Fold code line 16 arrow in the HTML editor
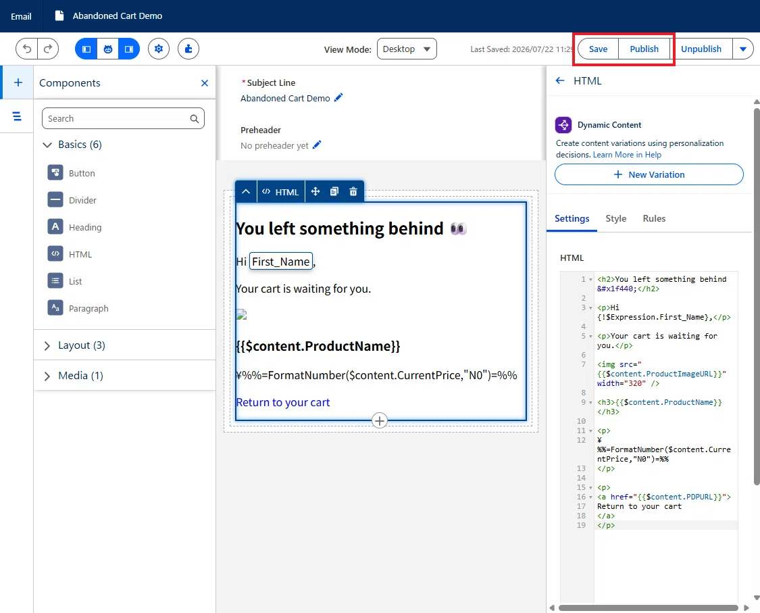Viewport: 760px width, 613px height. pyautogui.click(x=590, y=497)
